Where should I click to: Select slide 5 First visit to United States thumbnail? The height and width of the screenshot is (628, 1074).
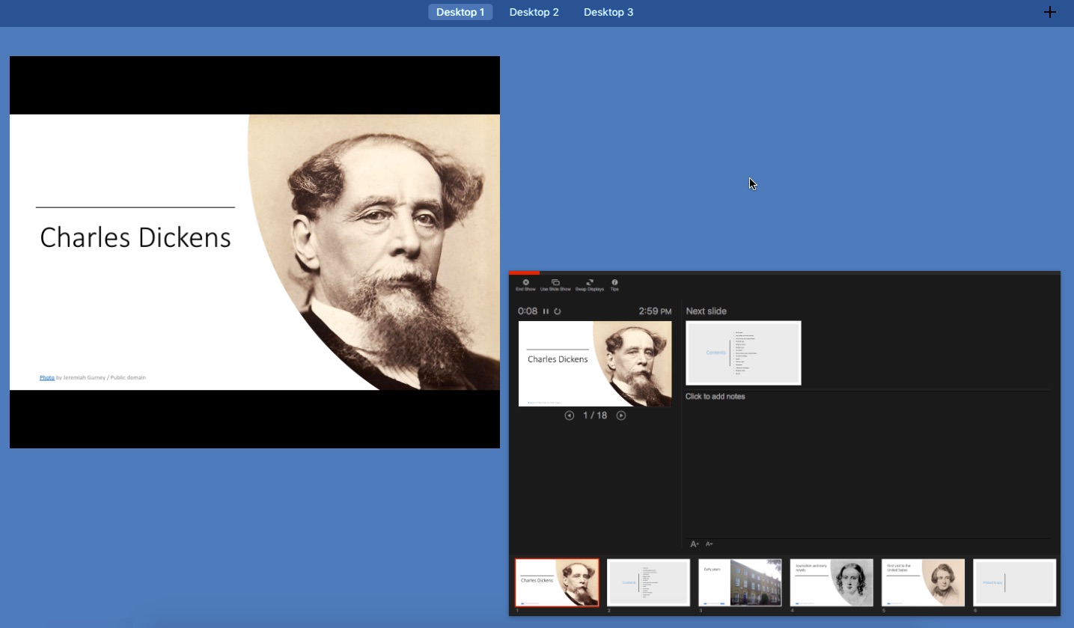(924, 582)
